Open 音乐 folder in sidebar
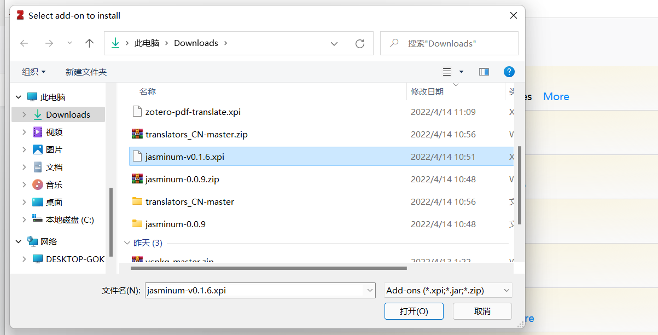This screenshot has height=335, width=658. point(54,184)
